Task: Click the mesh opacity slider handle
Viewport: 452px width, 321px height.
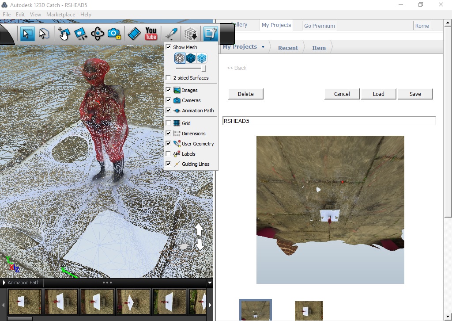Action: click(x=204, y=69)
